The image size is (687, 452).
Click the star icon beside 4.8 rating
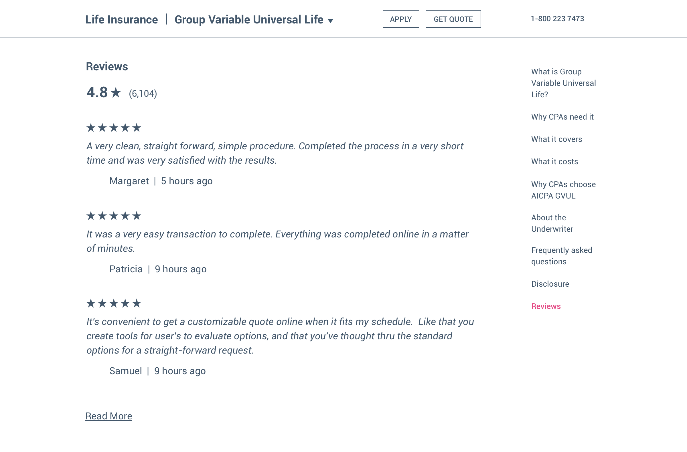tap(116, 93)
